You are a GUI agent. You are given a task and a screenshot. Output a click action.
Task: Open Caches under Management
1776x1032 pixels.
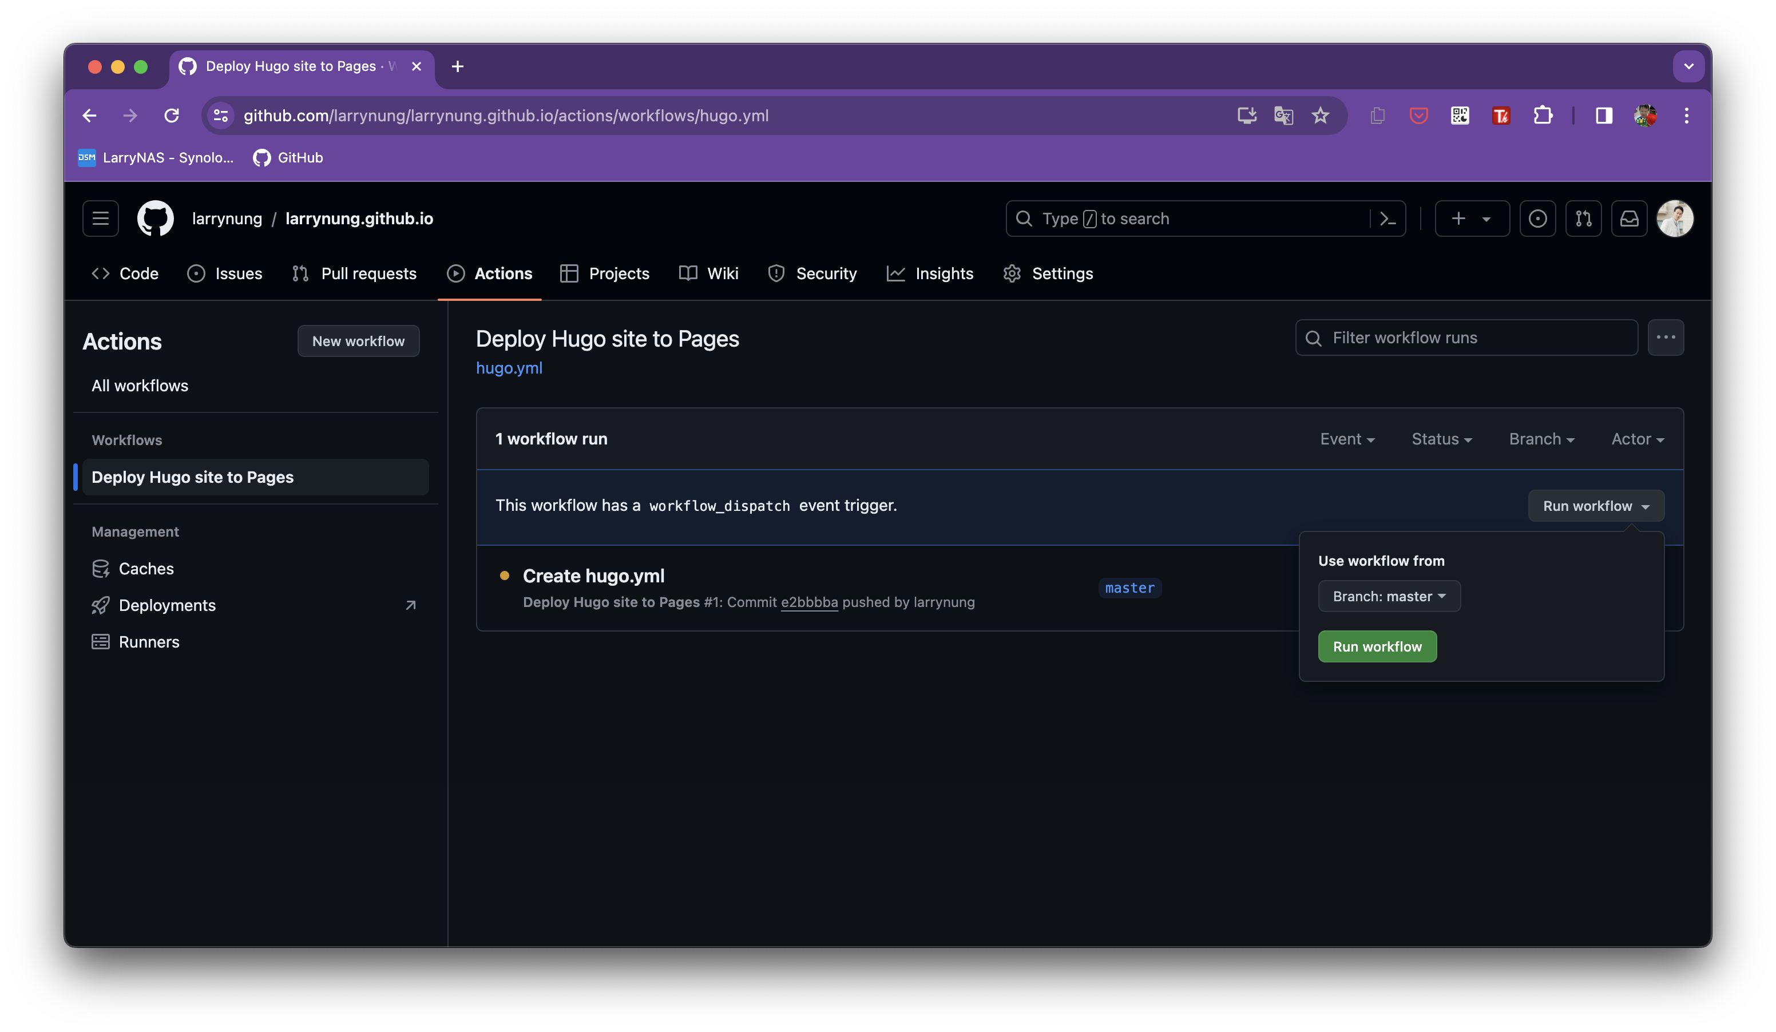[255, 569]
